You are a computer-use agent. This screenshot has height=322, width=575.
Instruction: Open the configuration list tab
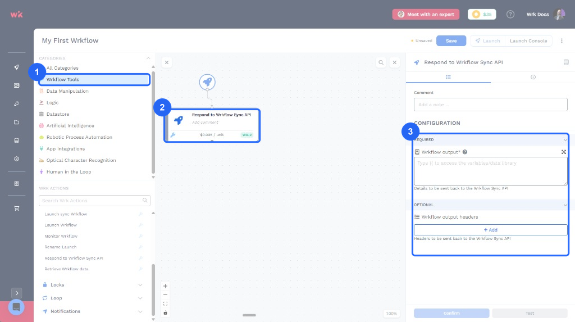448,77
